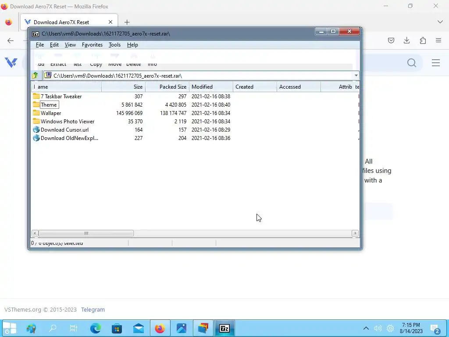Viewport: 449px width, 337px height.
Task: Click the horizontal scrollbar right arrow
Action: [x=355, y=233]
